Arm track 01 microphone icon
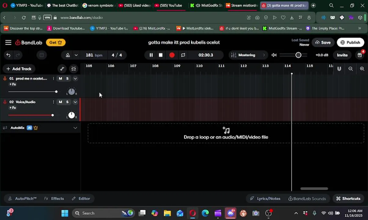 (5, 79)
